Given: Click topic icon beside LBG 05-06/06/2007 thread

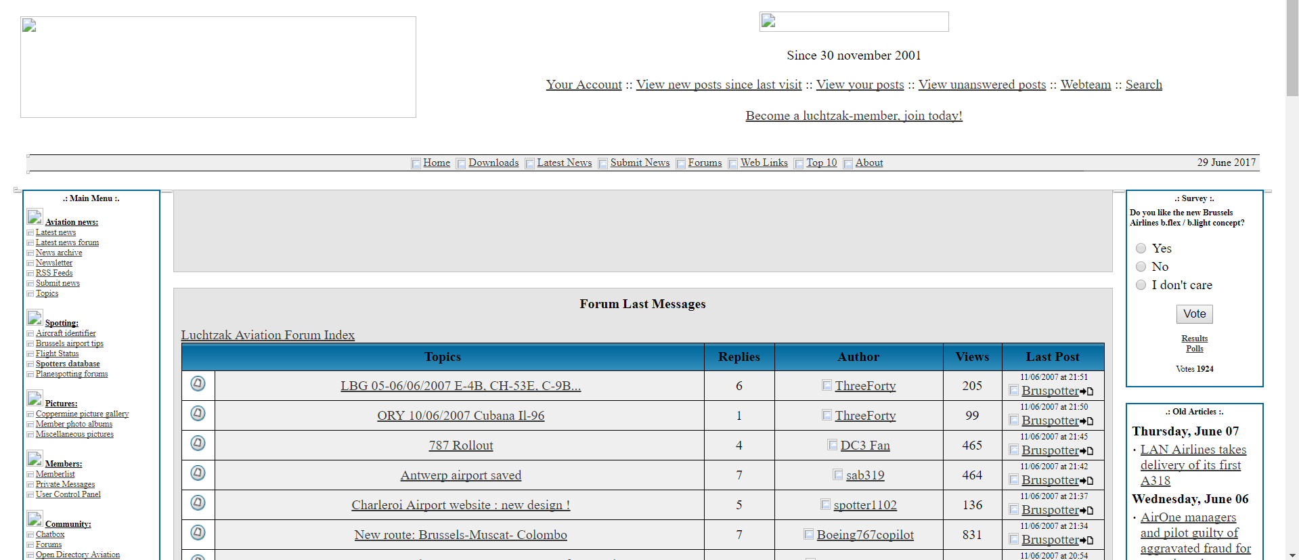Looking at the screenshot, I should (x=198, y=384).
